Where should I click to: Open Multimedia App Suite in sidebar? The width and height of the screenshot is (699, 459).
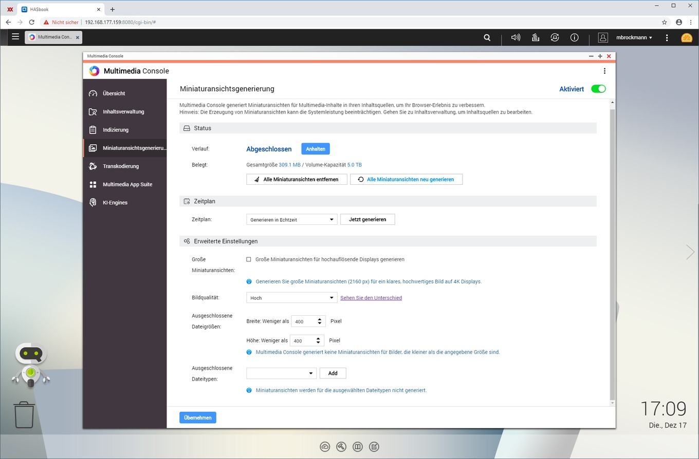pyautogui.click(x=125, y=184)
